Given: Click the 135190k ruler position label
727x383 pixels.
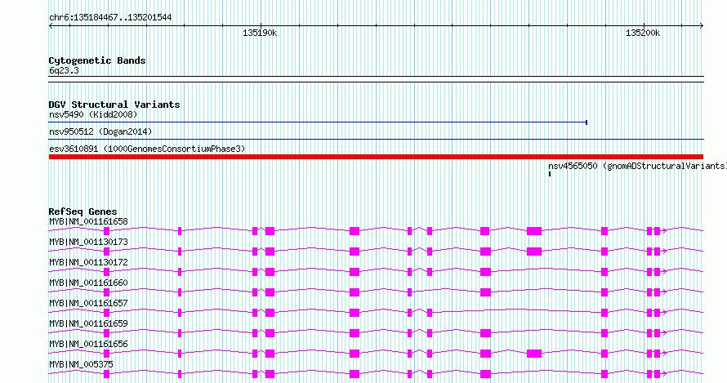Looking at the screenshot, I should coord(260,33).
